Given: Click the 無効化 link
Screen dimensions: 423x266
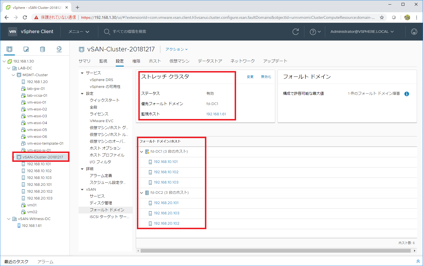Looking at the screenshot, I should pyautogui.click(x=266, y=77).
